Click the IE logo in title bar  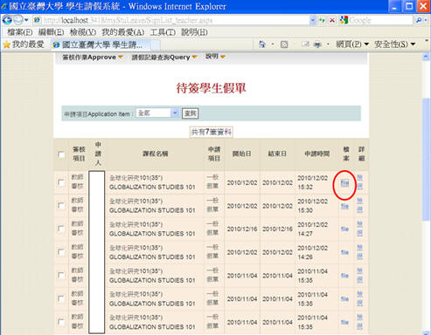pyautogui.click(x=3, y=6)
